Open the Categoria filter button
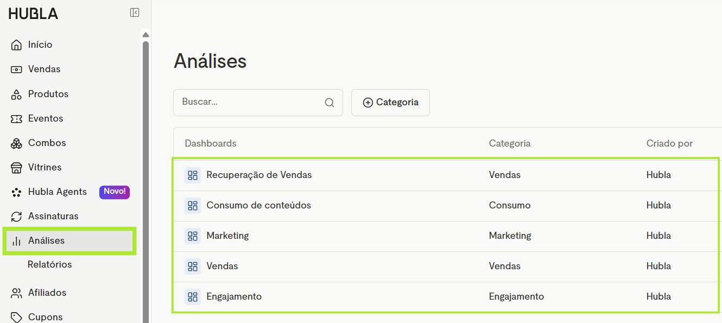 pos(390,103)
